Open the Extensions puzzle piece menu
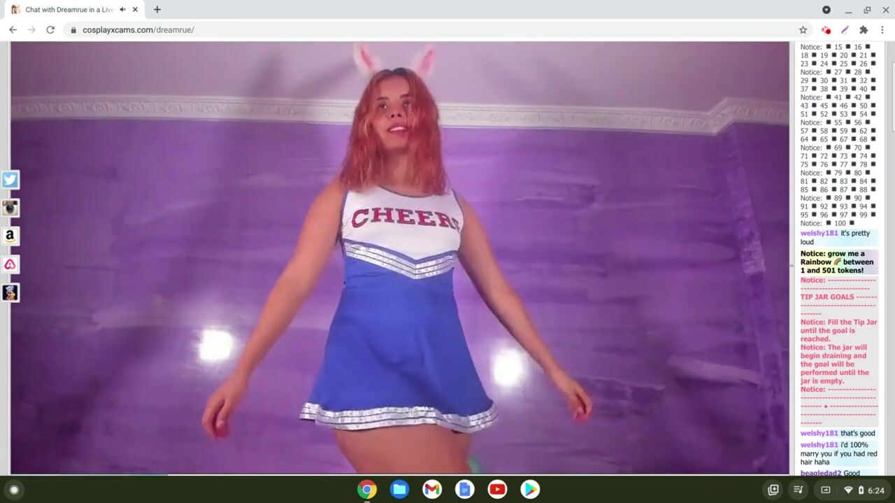The width and height of the screenshot is (895, 503). point(864,30)
